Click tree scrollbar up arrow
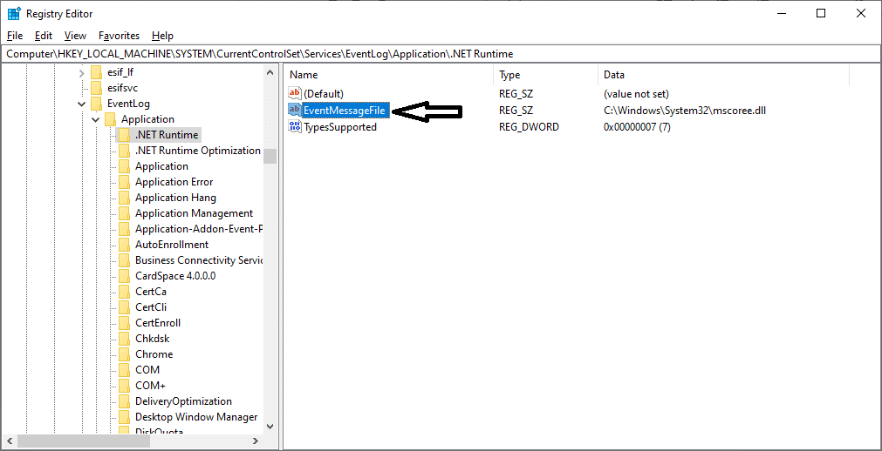 point(270,72)
